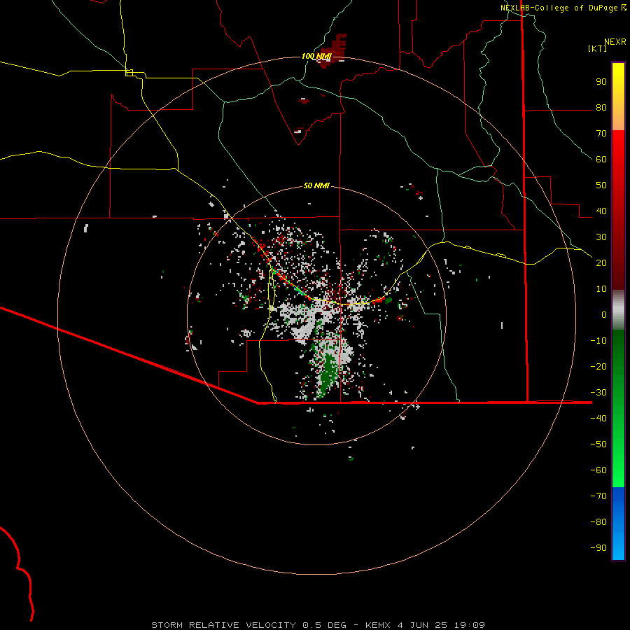This screenshot has height=630, width=630.
Task: Click the positive 80 value on the velocity scale
Action: 601,107
